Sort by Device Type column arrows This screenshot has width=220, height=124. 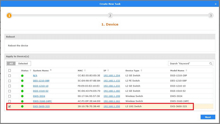[141, 70]
